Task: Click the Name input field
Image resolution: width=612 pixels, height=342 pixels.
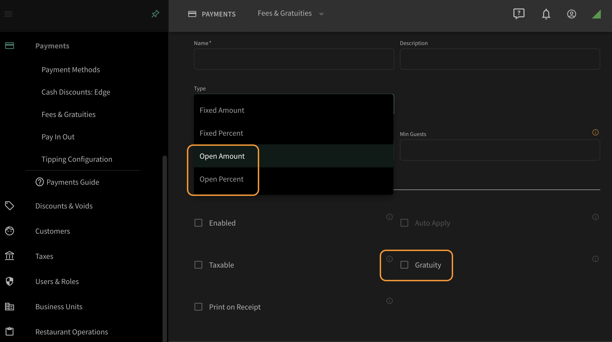Action: coord(294,59)
